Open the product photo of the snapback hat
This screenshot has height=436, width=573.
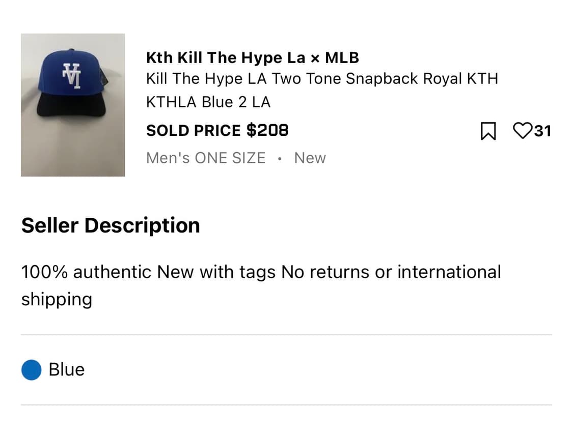point(72,104)
